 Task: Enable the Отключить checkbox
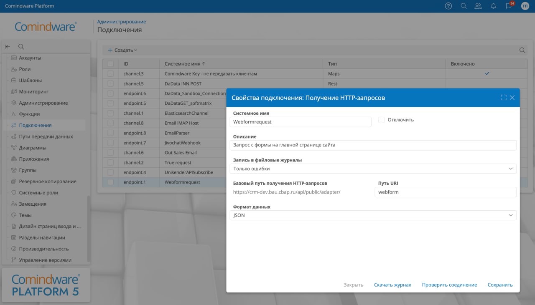pos(381,120)
